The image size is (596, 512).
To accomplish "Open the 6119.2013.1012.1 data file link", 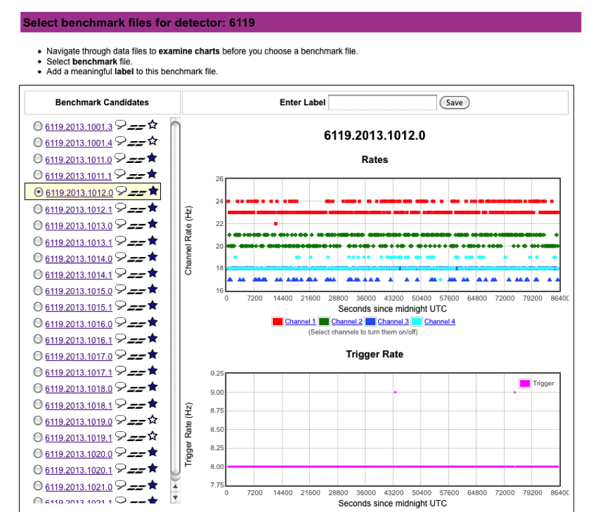I will coord(79,209).
